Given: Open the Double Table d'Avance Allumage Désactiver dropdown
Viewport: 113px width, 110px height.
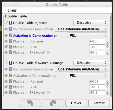Looking at the screenshot, I should [x=91, y=63].
